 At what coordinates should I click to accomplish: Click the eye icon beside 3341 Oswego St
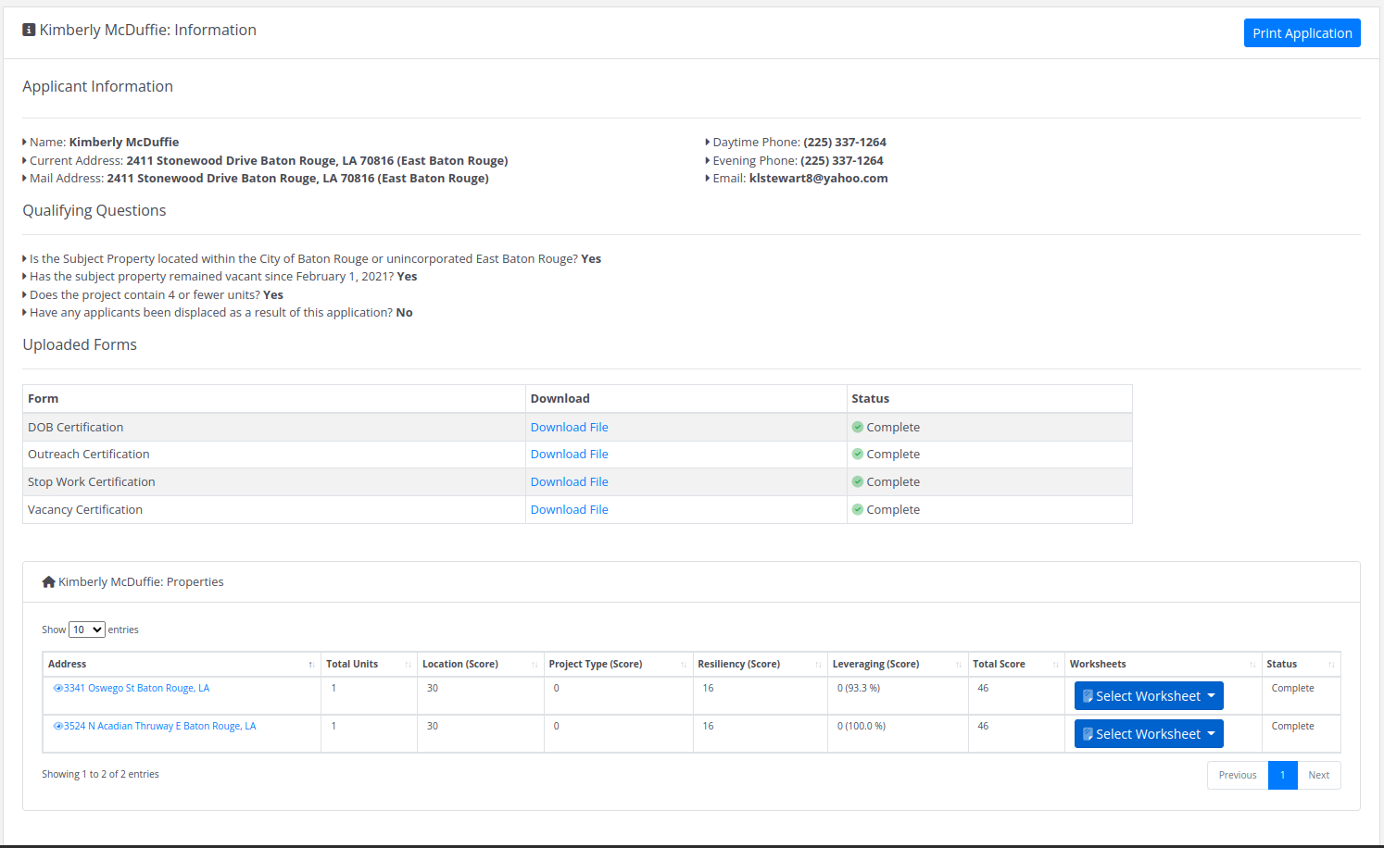tap(58, 689)
